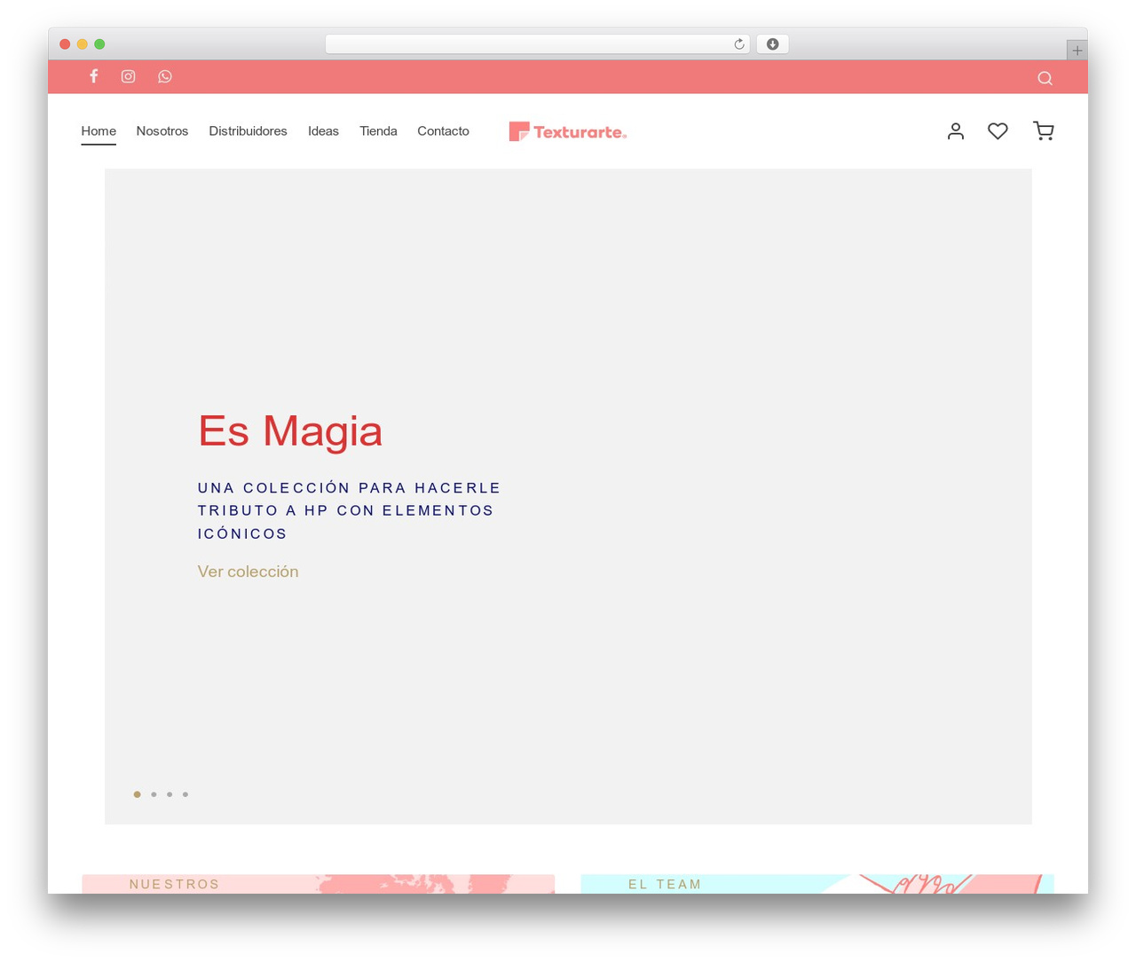1136x962 pixels.
Task: Click the Es Magia slide heading
Action: click(290, 431)
